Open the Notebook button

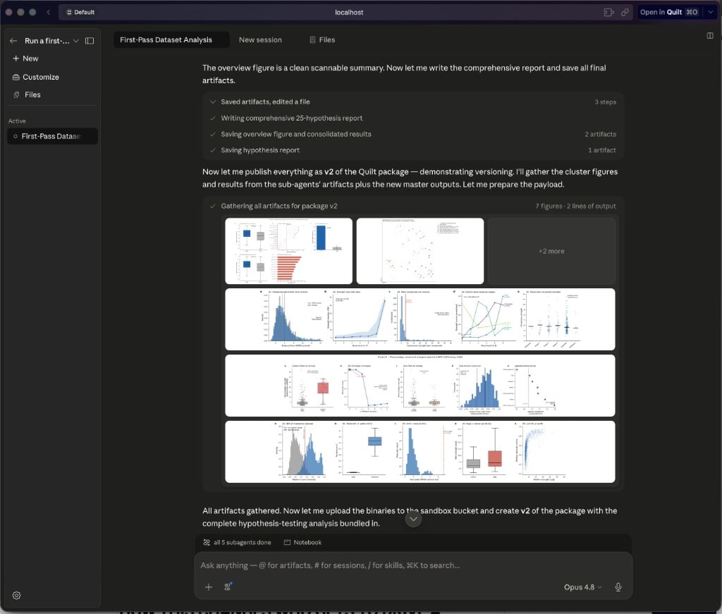tap(302, 542)
